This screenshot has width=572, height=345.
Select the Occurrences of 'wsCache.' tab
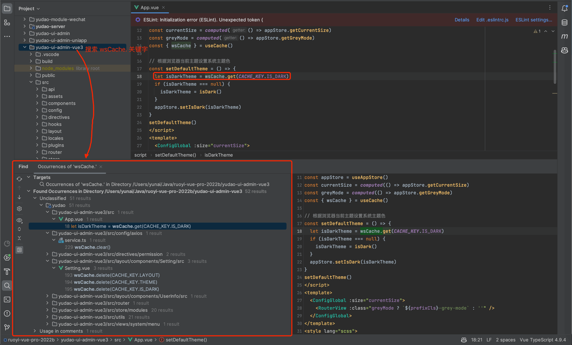click(x=67, y=166)
